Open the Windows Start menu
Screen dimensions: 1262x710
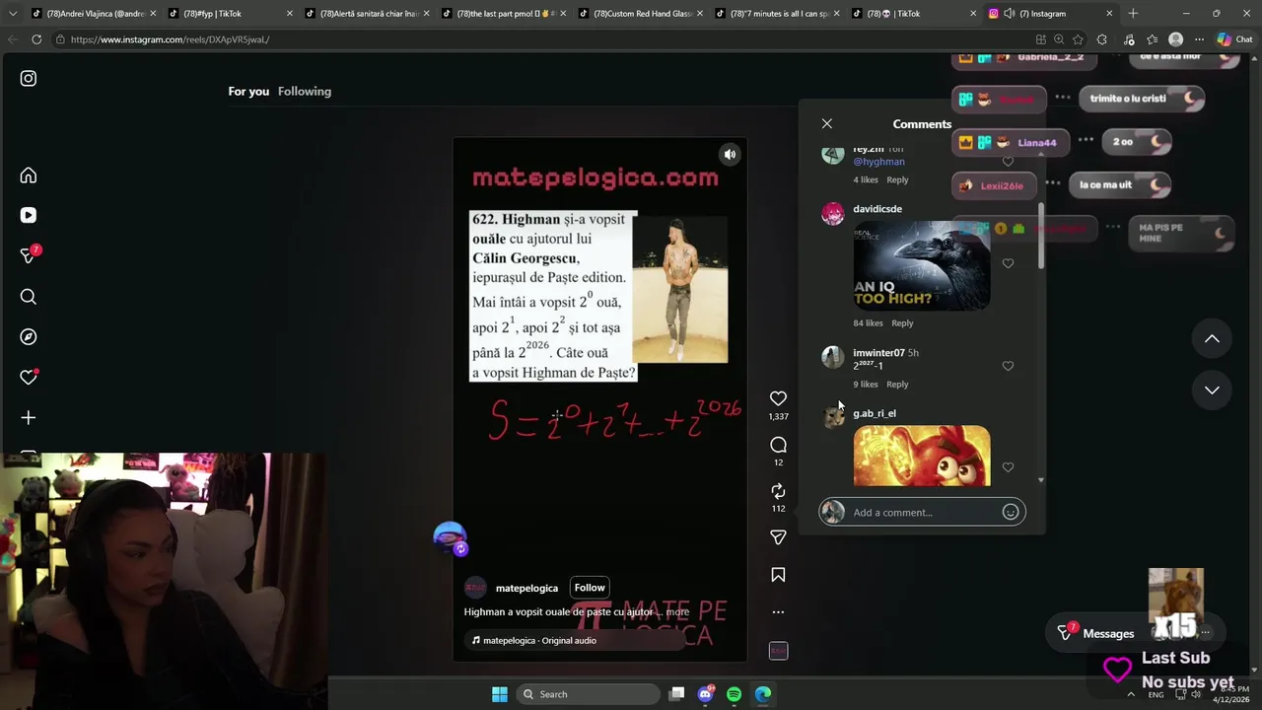point(499,694)
